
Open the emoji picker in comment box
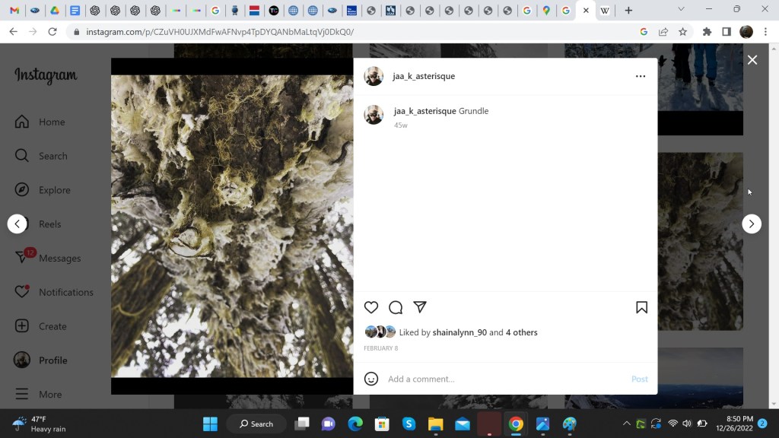371,379
